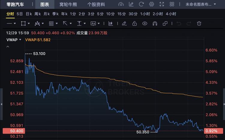This screenshot has height=140, width=225.
Task: Click the refresh chart icon
Action: coord(141,4)
